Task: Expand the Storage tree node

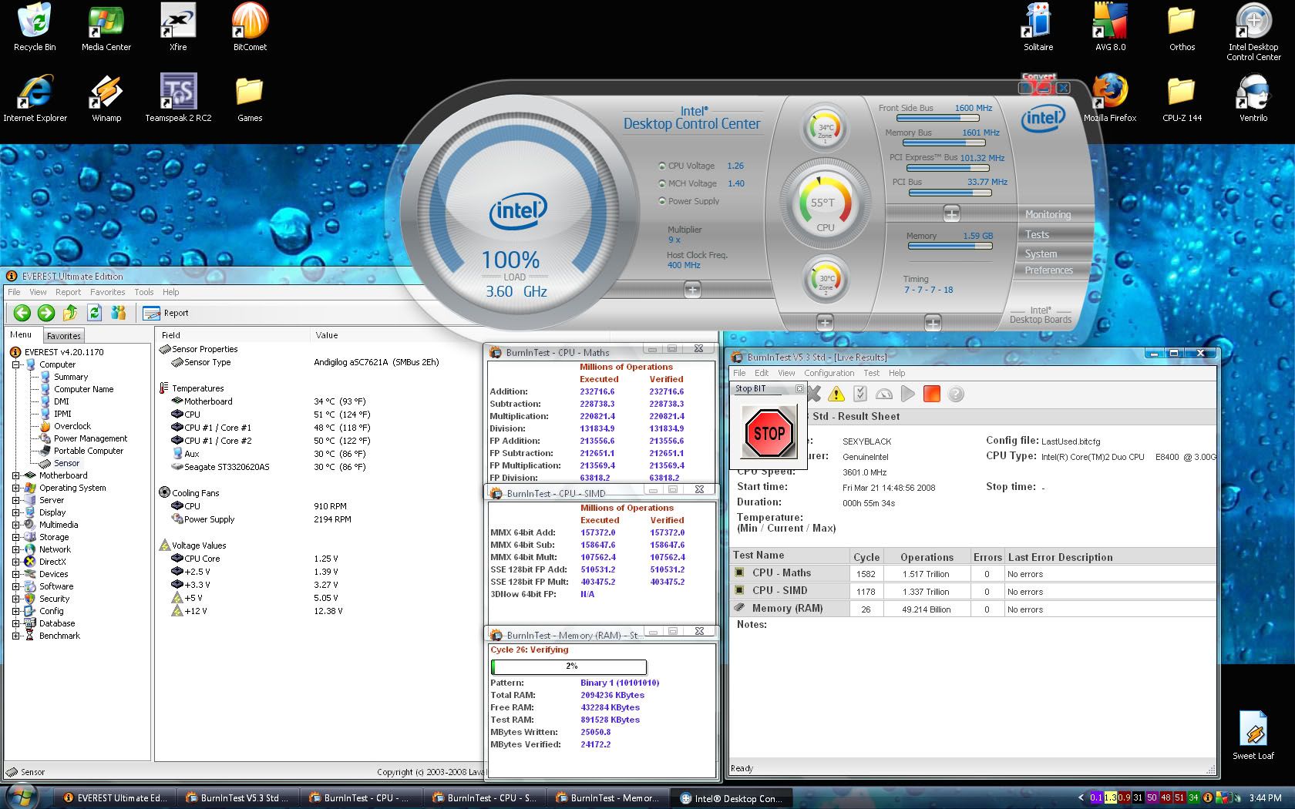Action: click(16, 537)
